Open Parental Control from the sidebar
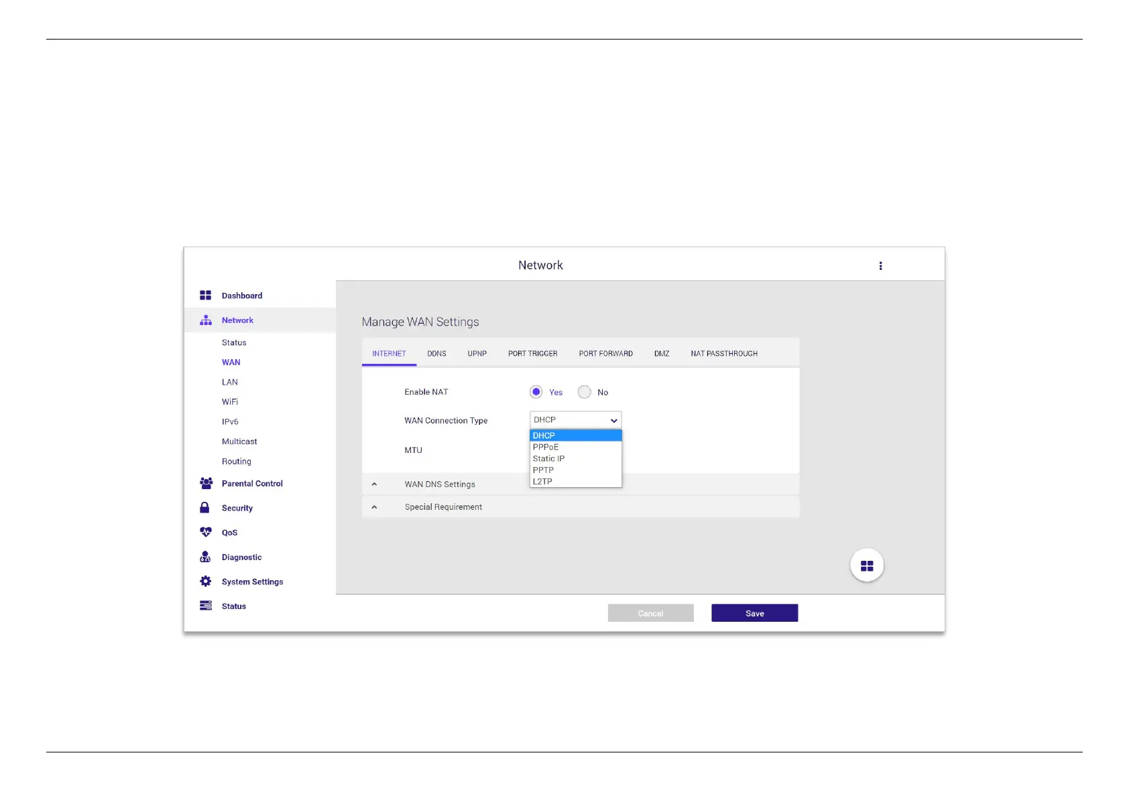1129x798 pixels. pos(252,483)
